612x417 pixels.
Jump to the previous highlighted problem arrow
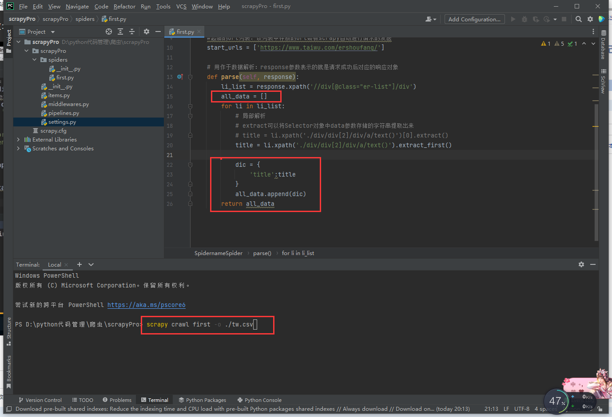tap(584, 43)
